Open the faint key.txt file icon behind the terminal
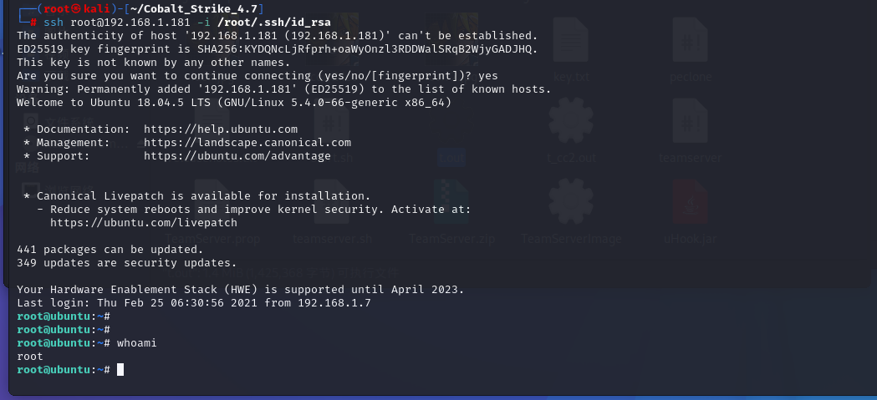The image size is (877, 400). pyautogui.click(x=571, y=40)
